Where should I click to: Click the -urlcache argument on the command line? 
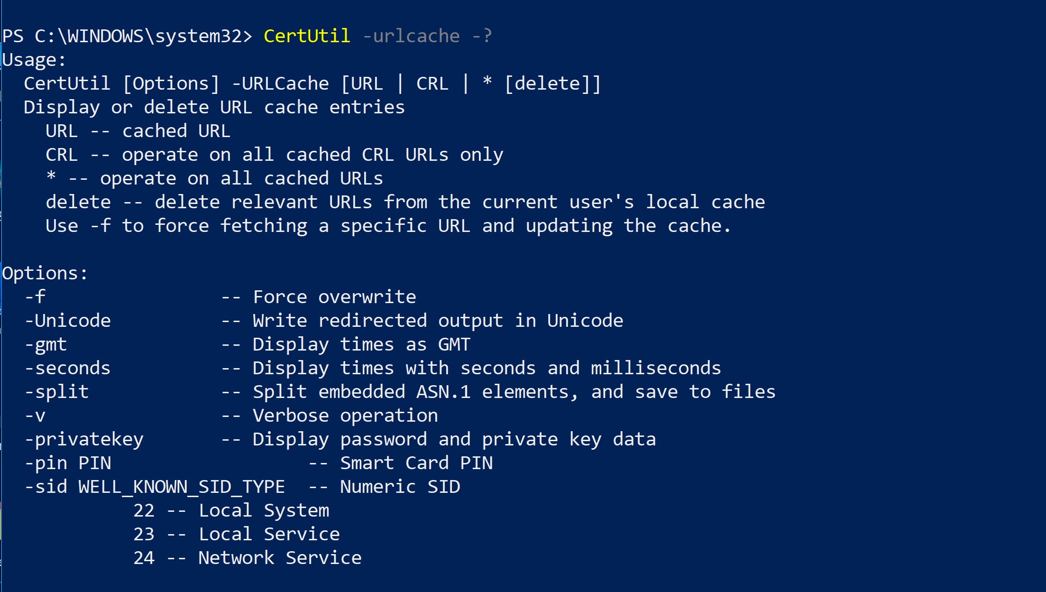[411, 36]
